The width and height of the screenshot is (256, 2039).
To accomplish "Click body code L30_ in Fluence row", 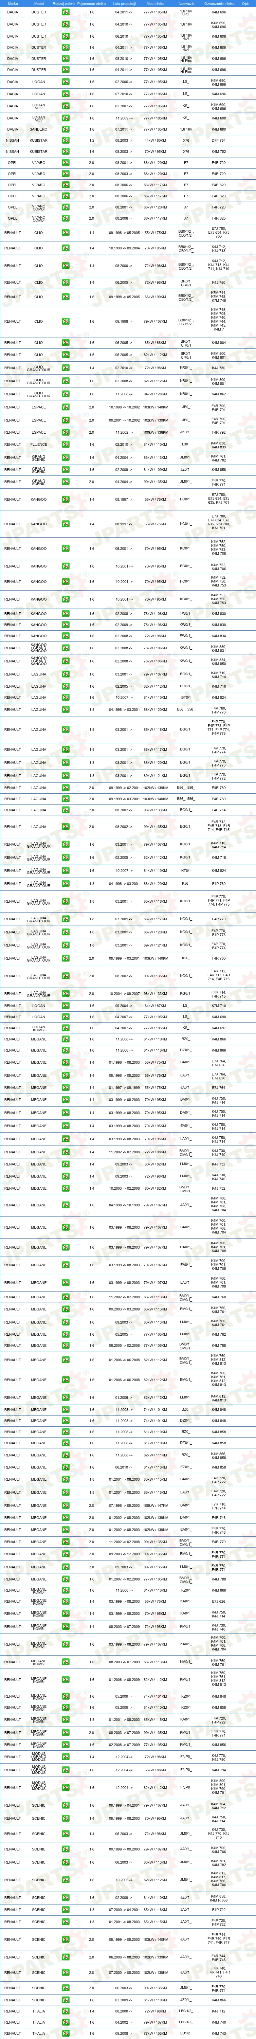I will click(186, 445).
